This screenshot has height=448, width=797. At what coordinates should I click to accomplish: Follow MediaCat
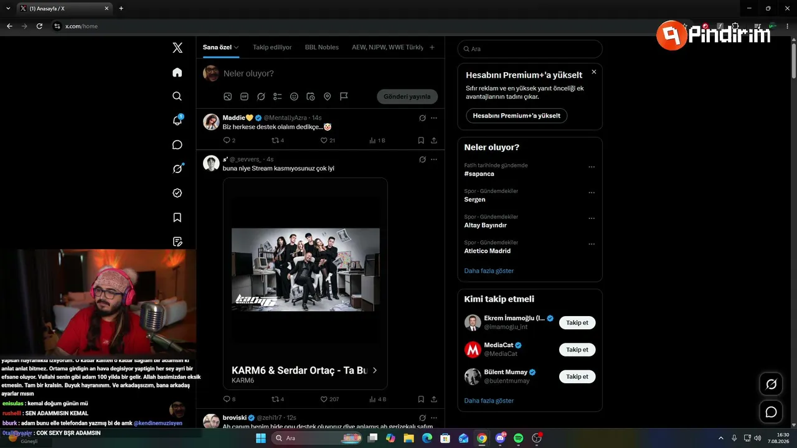coord(577,350)
